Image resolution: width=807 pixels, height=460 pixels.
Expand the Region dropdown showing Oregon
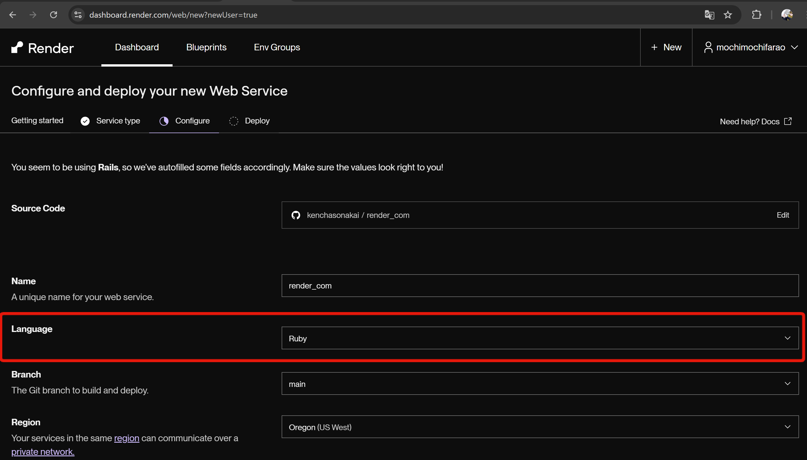(540, 427)
